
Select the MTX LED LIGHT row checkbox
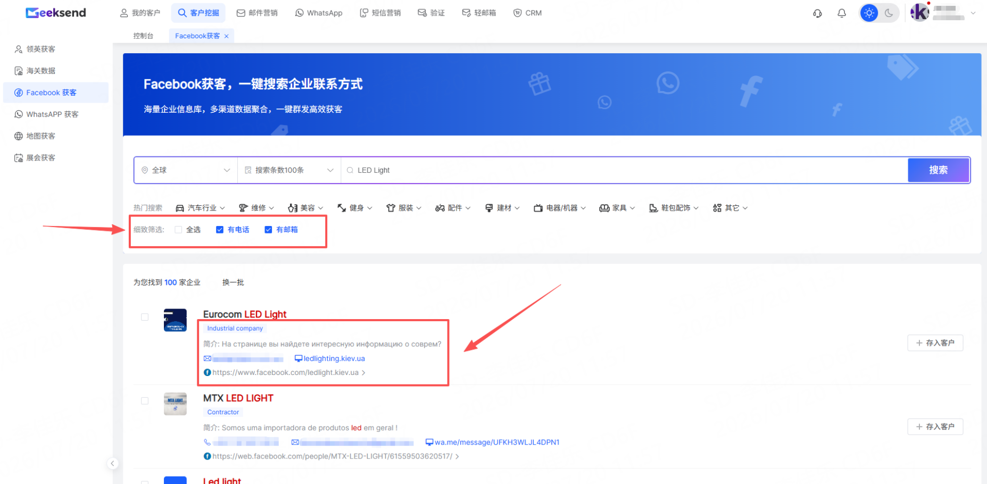145,400
